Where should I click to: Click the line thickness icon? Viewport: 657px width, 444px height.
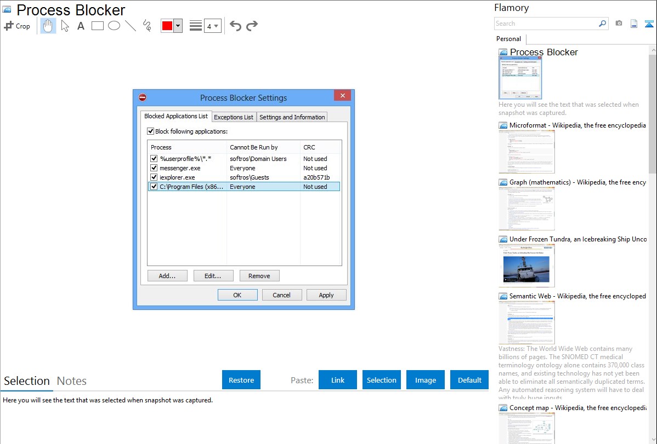[196, 26]
